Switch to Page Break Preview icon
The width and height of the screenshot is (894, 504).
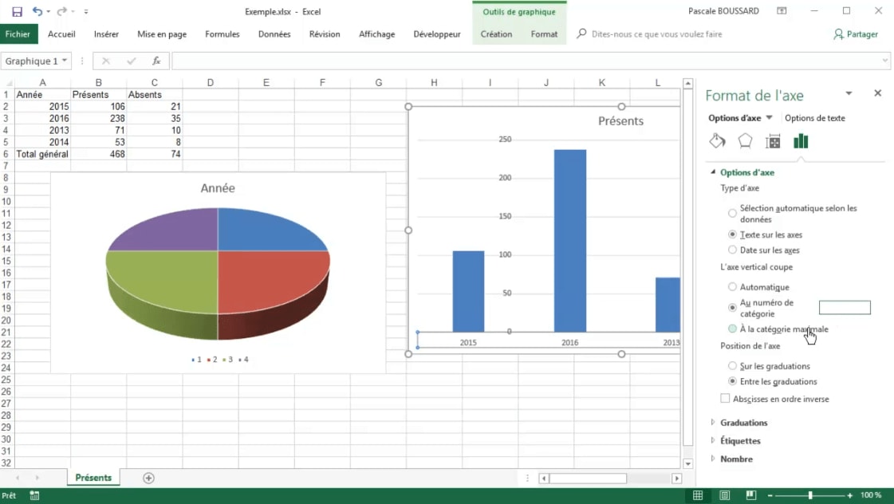[x=751, y=495]
